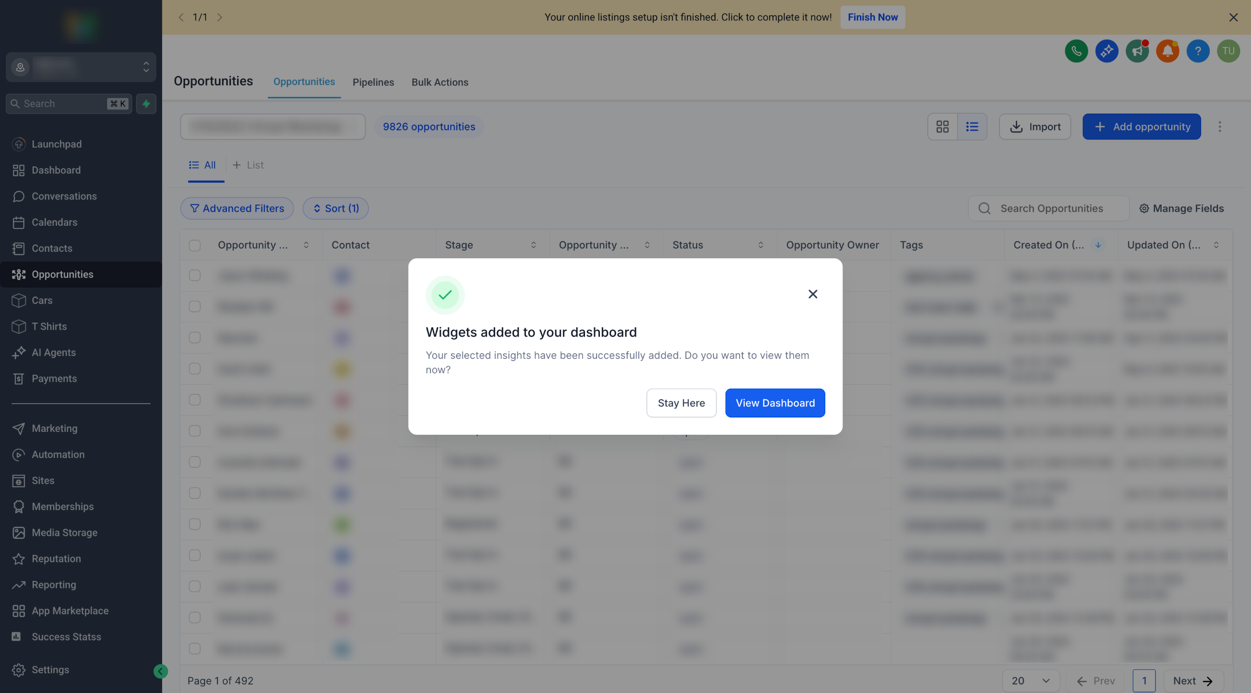This screenshot has width=1251, height=693.
Task: Open the Bulk Actions tab
Action: [440, 82]
